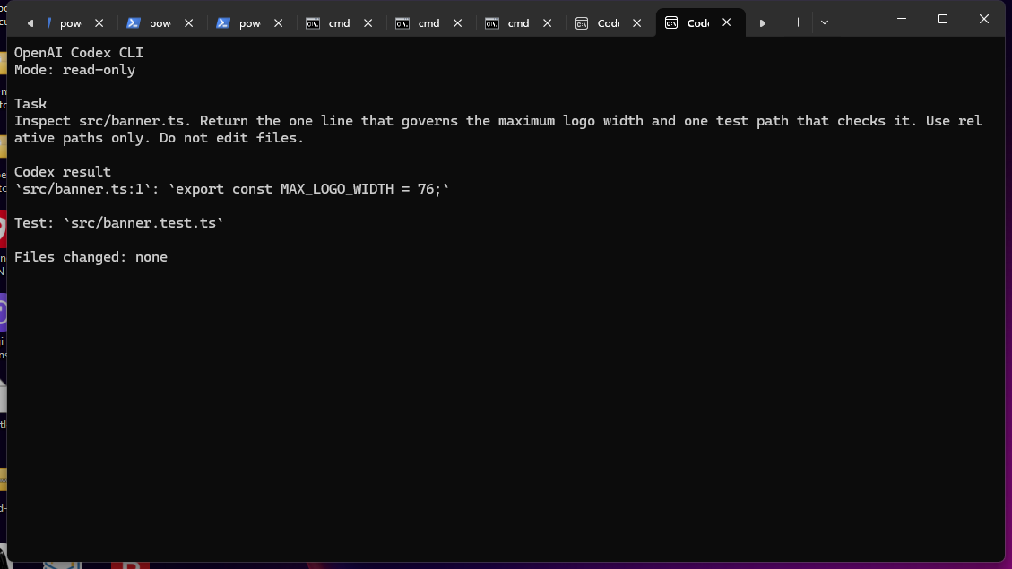Click the 'Task' heading
This screenshot has height=569, width=1012.
30,104
